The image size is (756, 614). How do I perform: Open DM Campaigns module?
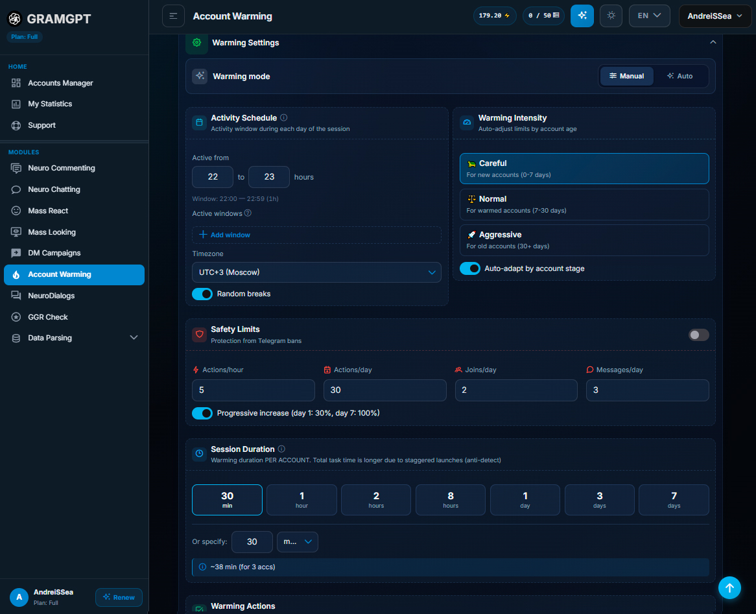(x=75, y=253)
